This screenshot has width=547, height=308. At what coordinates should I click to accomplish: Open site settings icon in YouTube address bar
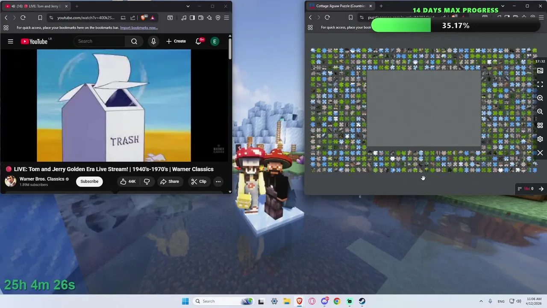point(51,18)
